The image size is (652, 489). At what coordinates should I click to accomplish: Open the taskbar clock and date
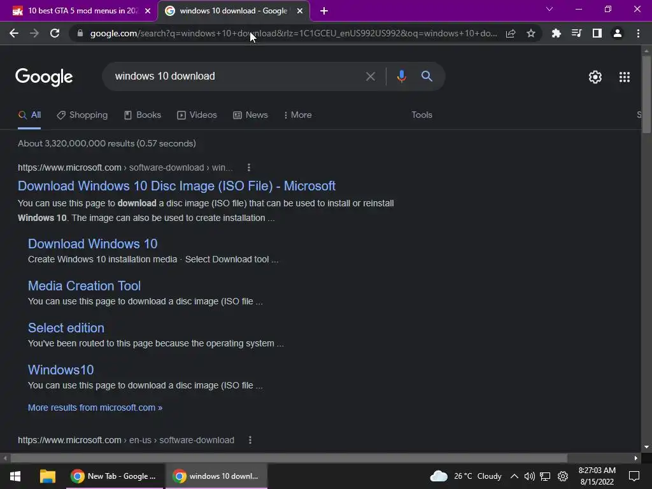(597, 476)
